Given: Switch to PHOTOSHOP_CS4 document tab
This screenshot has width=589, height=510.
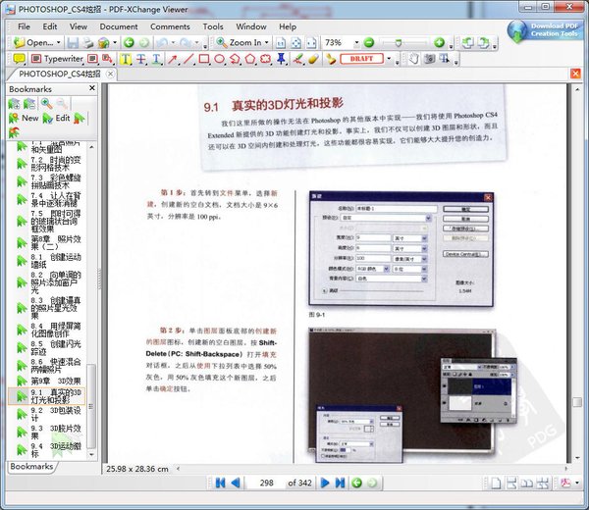Looking at the screenshot, I should (x=59, y=74).
